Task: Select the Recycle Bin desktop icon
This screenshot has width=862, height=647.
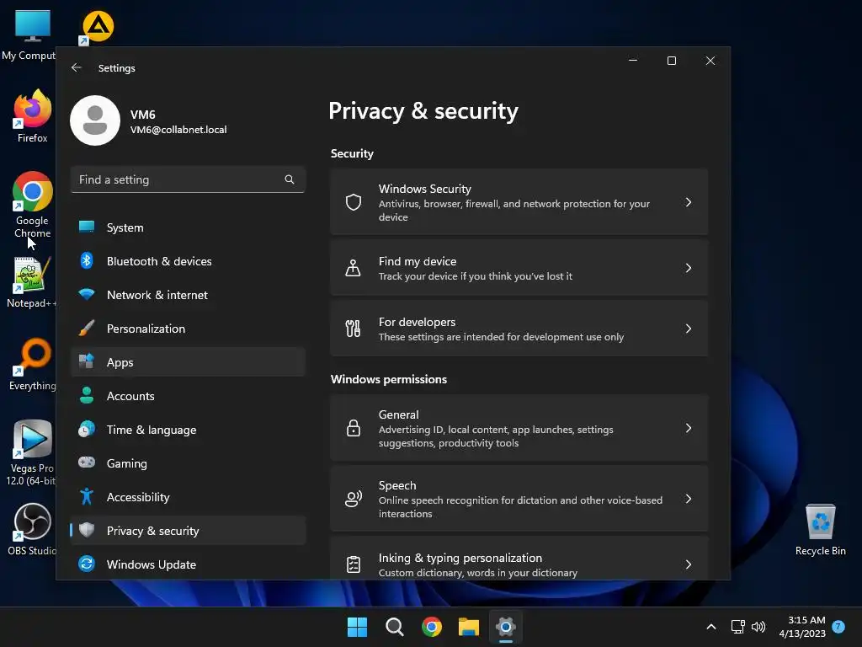Action: point(820,530)
